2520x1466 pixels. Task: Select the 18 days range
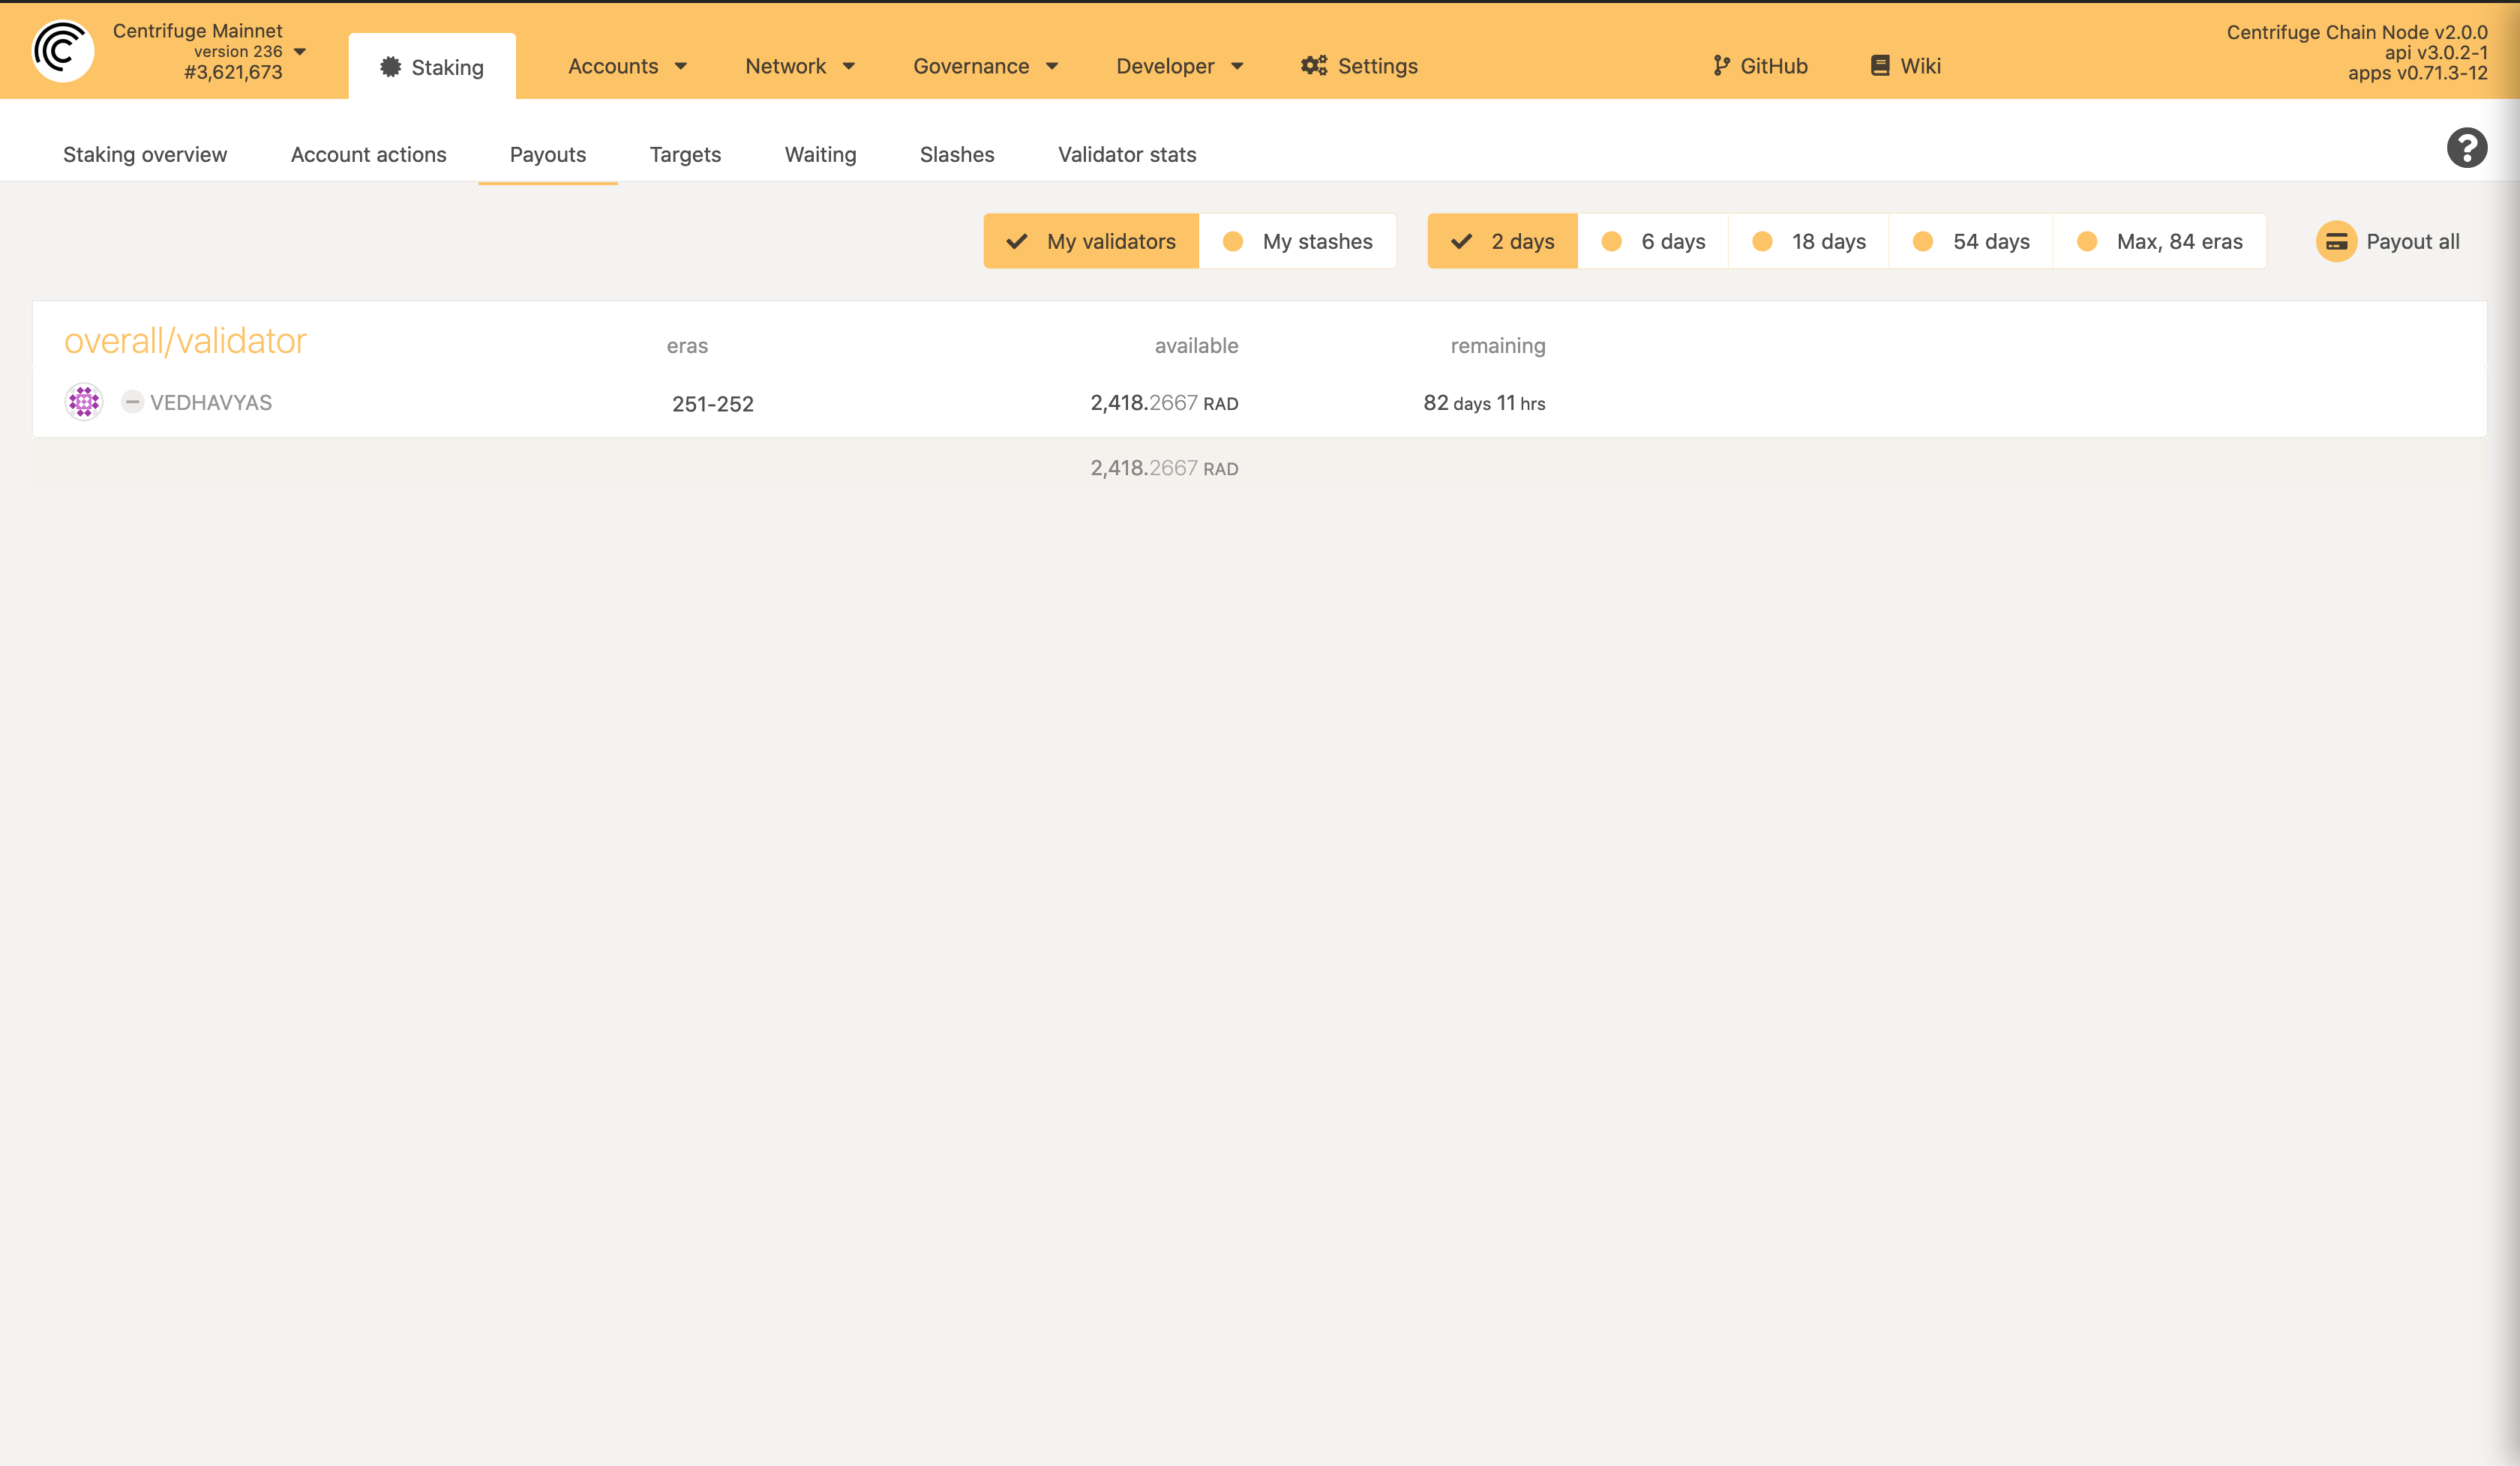(1809, 241)
